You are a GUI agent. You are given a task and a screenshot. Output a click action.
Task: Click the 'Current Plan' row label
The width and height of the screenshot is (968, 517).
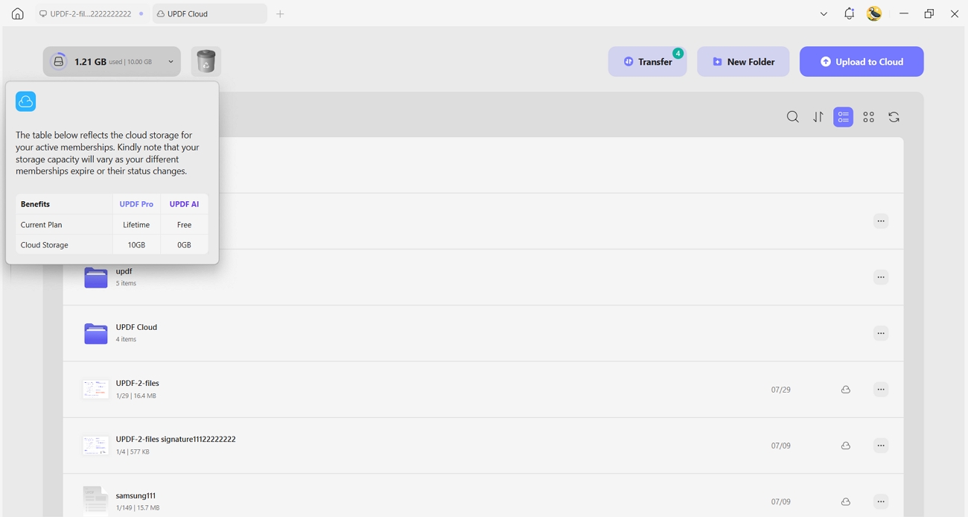tap(41, 224)
